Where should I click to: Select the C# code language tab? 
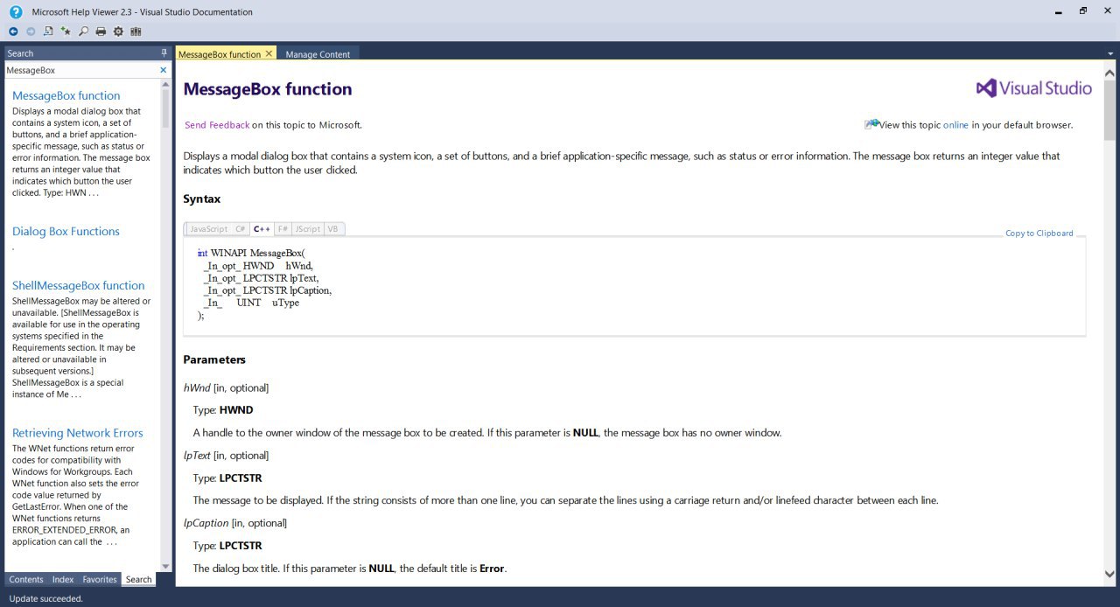coord(241,228)
